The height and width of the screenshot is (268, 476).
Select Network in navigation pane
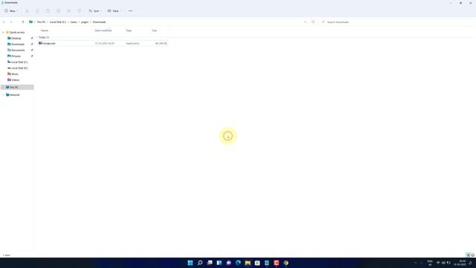[x=15, y=95]
